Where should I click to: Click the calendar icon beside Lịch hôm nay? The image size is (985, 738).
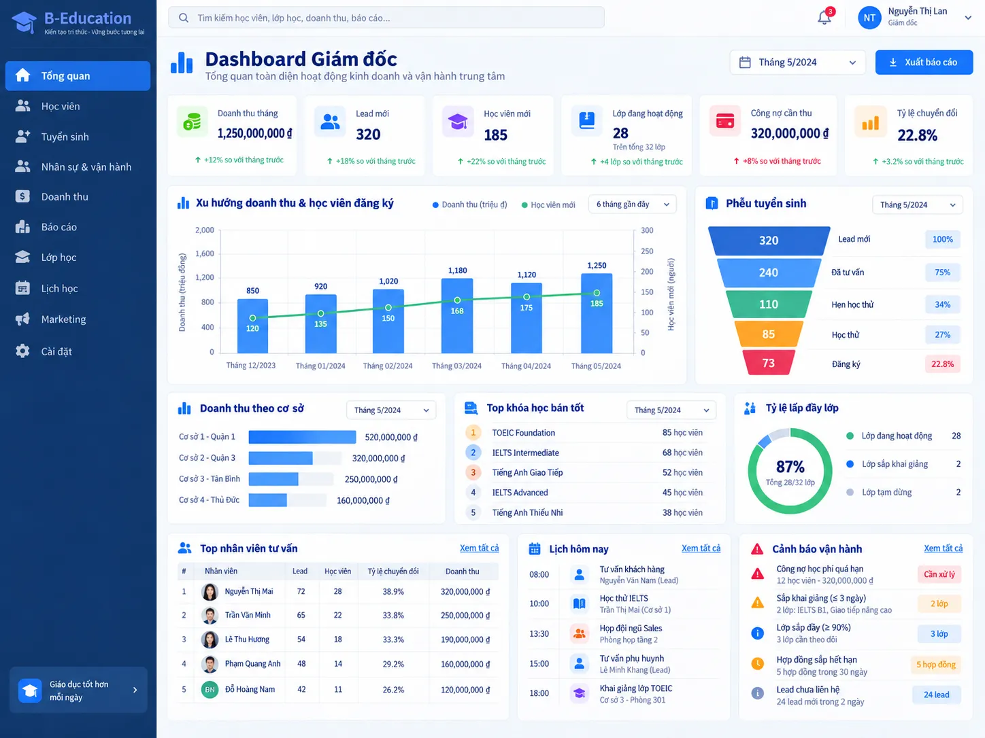click(535, 548)
